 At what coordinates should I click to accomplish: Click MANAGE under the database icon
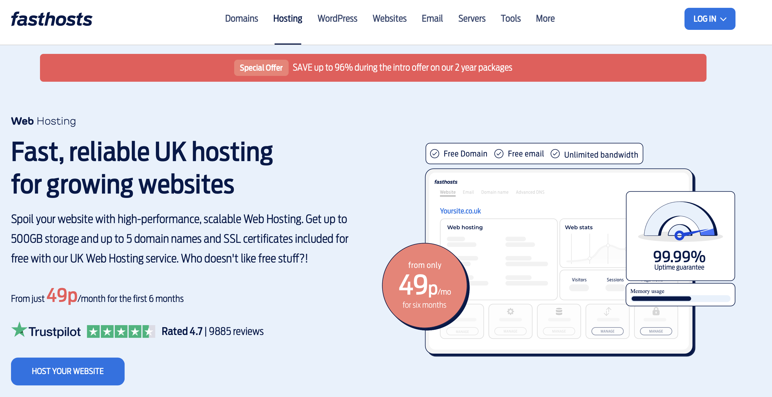click(x=559, y=331)
